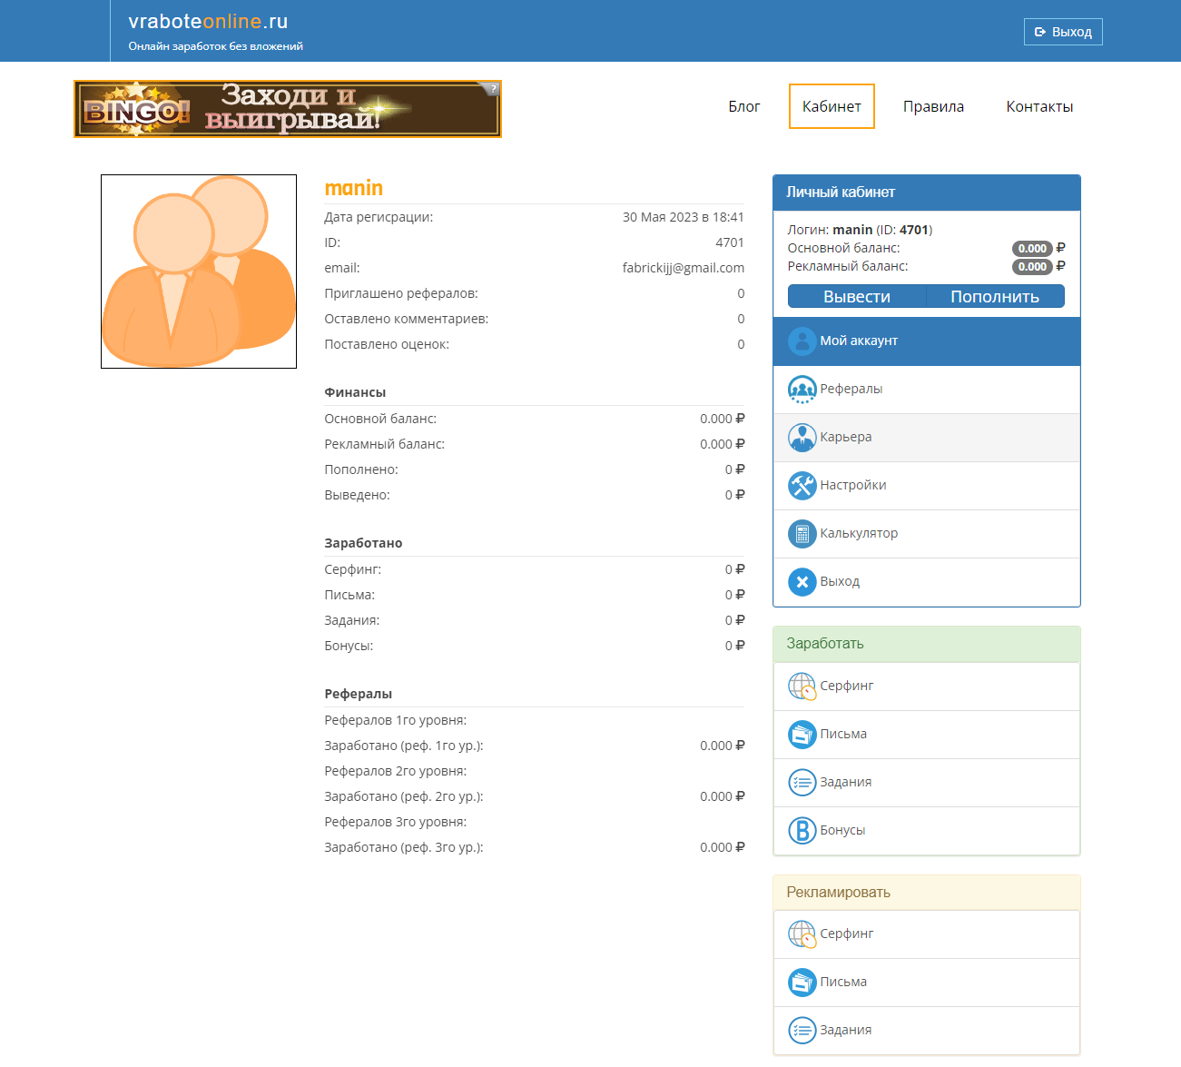Click the Вывести button
The width and height of the screenshot is (1181, 1067).
click(857, 297)
